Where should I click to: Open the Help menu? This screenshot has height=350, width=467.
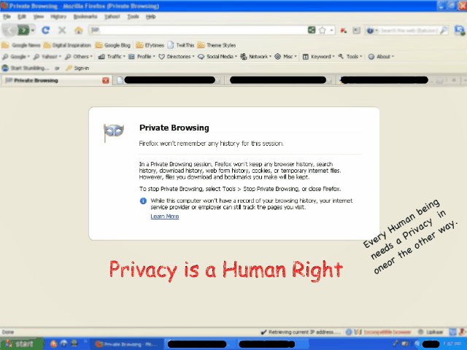point(151,17)
